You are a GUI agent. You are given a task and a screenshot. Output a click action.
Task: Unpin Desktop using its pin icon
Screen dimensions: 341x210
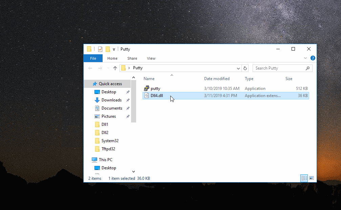[128, 92]
